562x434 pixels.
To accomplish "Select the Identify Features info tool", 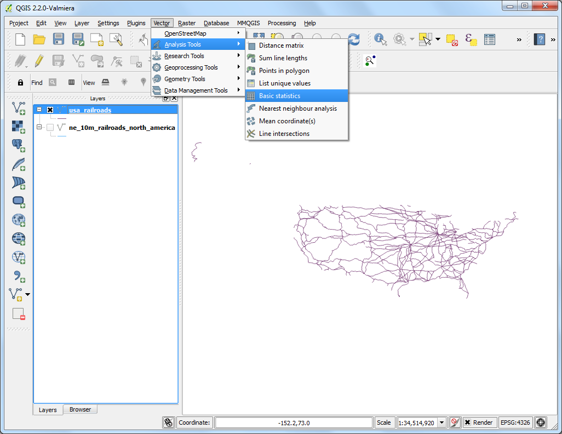I will [380, 39].
